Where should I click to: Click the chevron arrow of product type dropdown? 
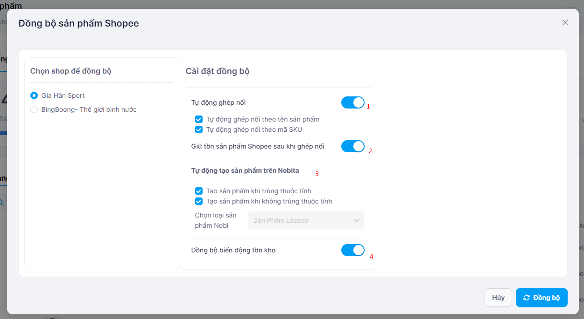357,220
